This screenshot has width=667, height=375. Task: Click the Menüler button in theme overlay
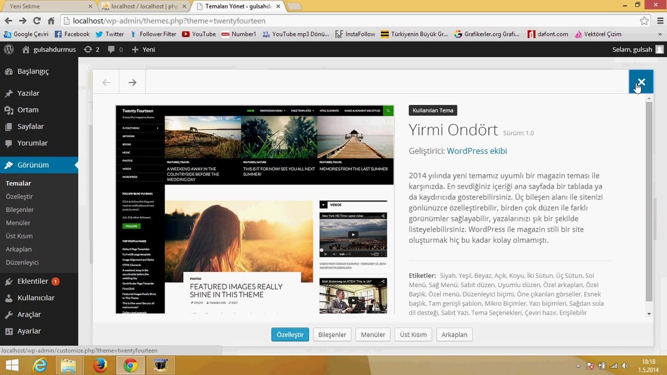(373, 334)
